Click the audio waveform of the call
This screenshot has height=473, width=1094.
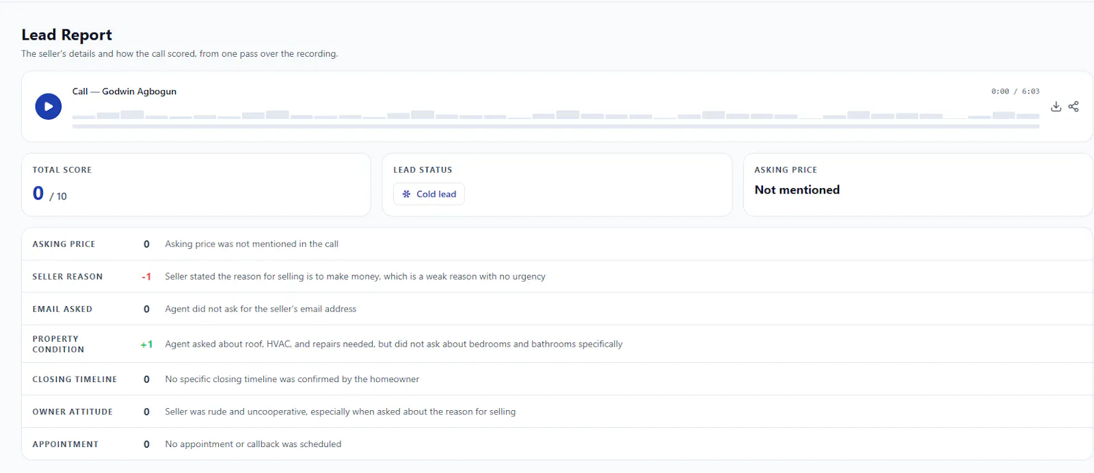click(556, 114)
